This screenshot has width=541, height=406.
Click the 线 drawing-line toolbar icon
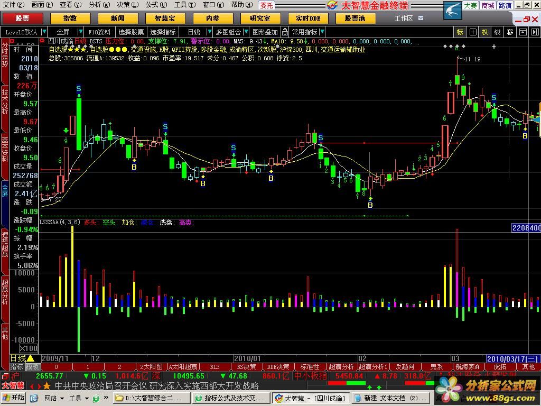click(497, 32)
